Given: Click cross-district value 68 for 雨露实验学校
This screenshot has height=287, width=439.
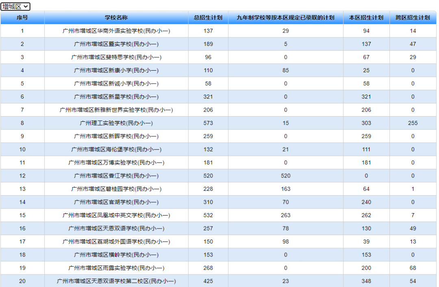Looking at the screenshot, I should click(413, 268).
